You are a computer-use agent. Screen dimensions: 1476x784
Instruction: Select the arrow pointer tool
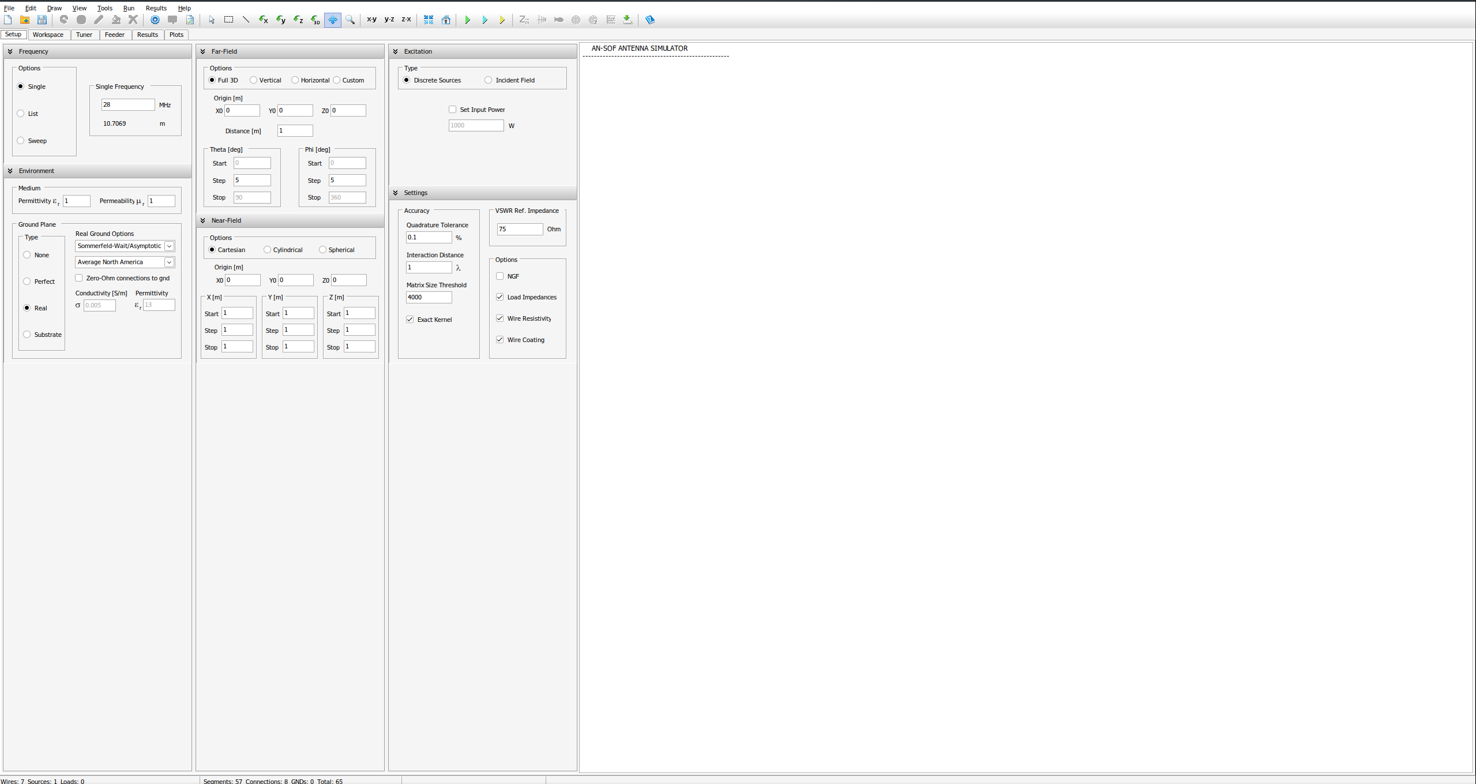coord(212,20)
